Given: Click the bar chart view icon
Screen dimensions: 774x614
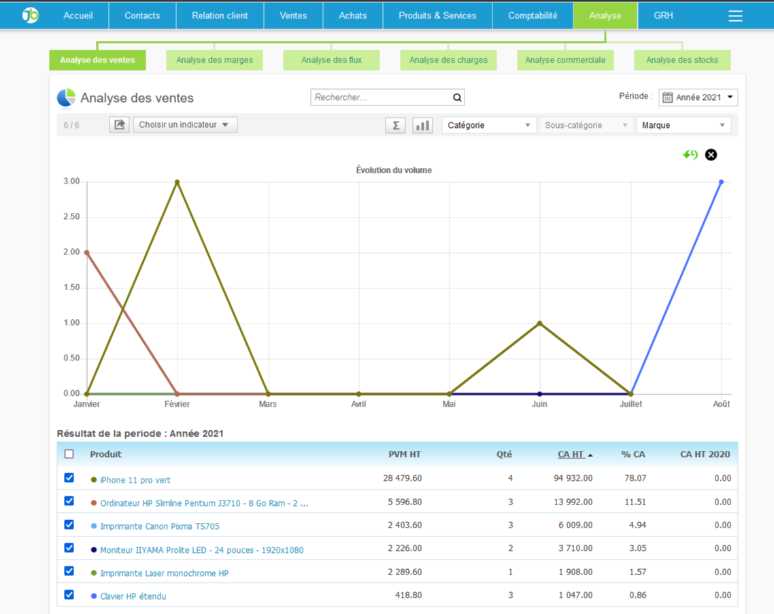Looking at the screenshot, I should pyautogui.click(x=422, y=125).
